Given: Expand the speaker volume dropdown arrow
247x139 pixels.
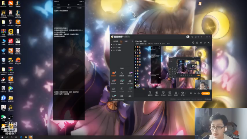Looking at the screenshot, I should (x=185, y=93).
